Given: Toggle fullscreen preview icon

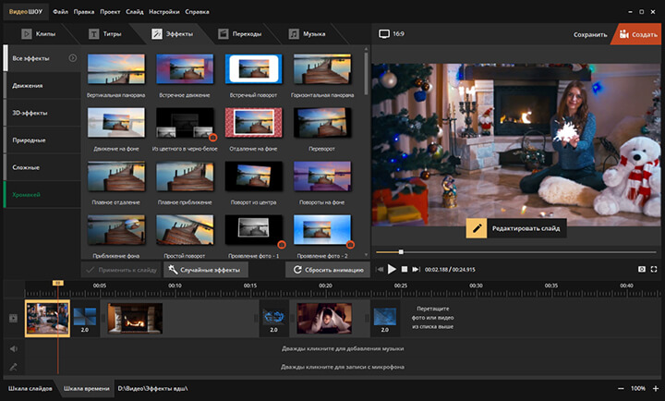Looking at the screenshot, I should pos(655,269).
